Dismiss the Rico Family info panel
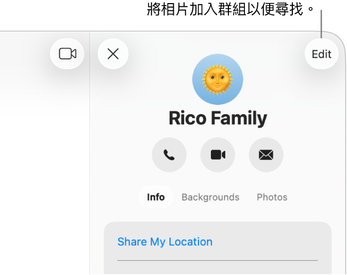 [x=113, y=54]
